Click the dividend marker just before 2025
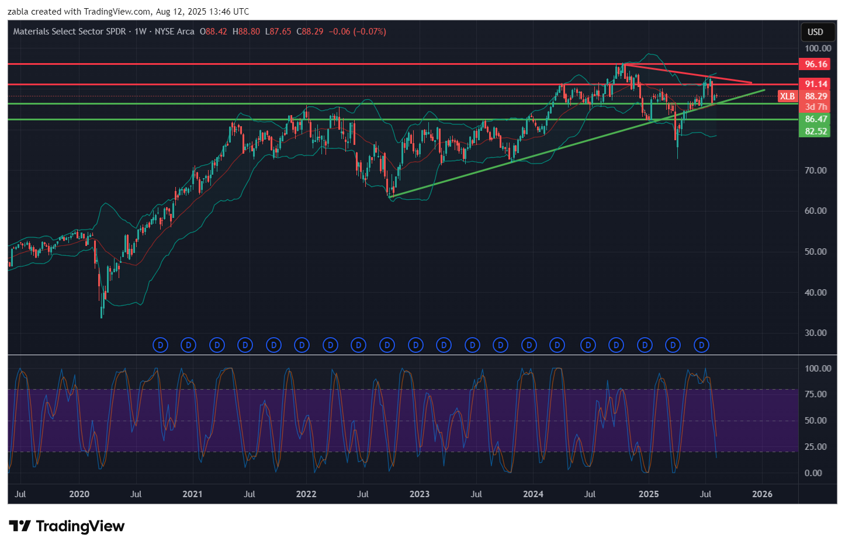The image size is (845, 548). pos(645,345)
